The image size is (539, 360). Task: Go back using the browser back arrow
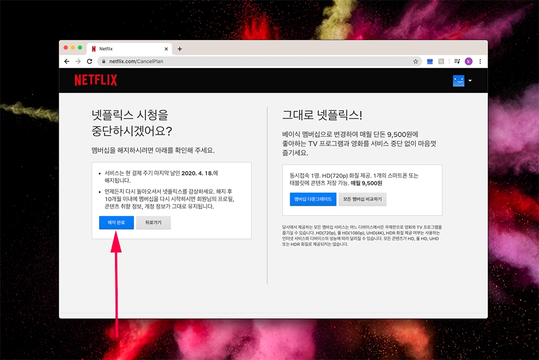pos(67,61)
